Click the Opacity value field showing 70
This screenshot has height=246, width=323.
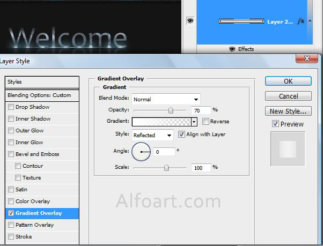[x=201, y=110]
